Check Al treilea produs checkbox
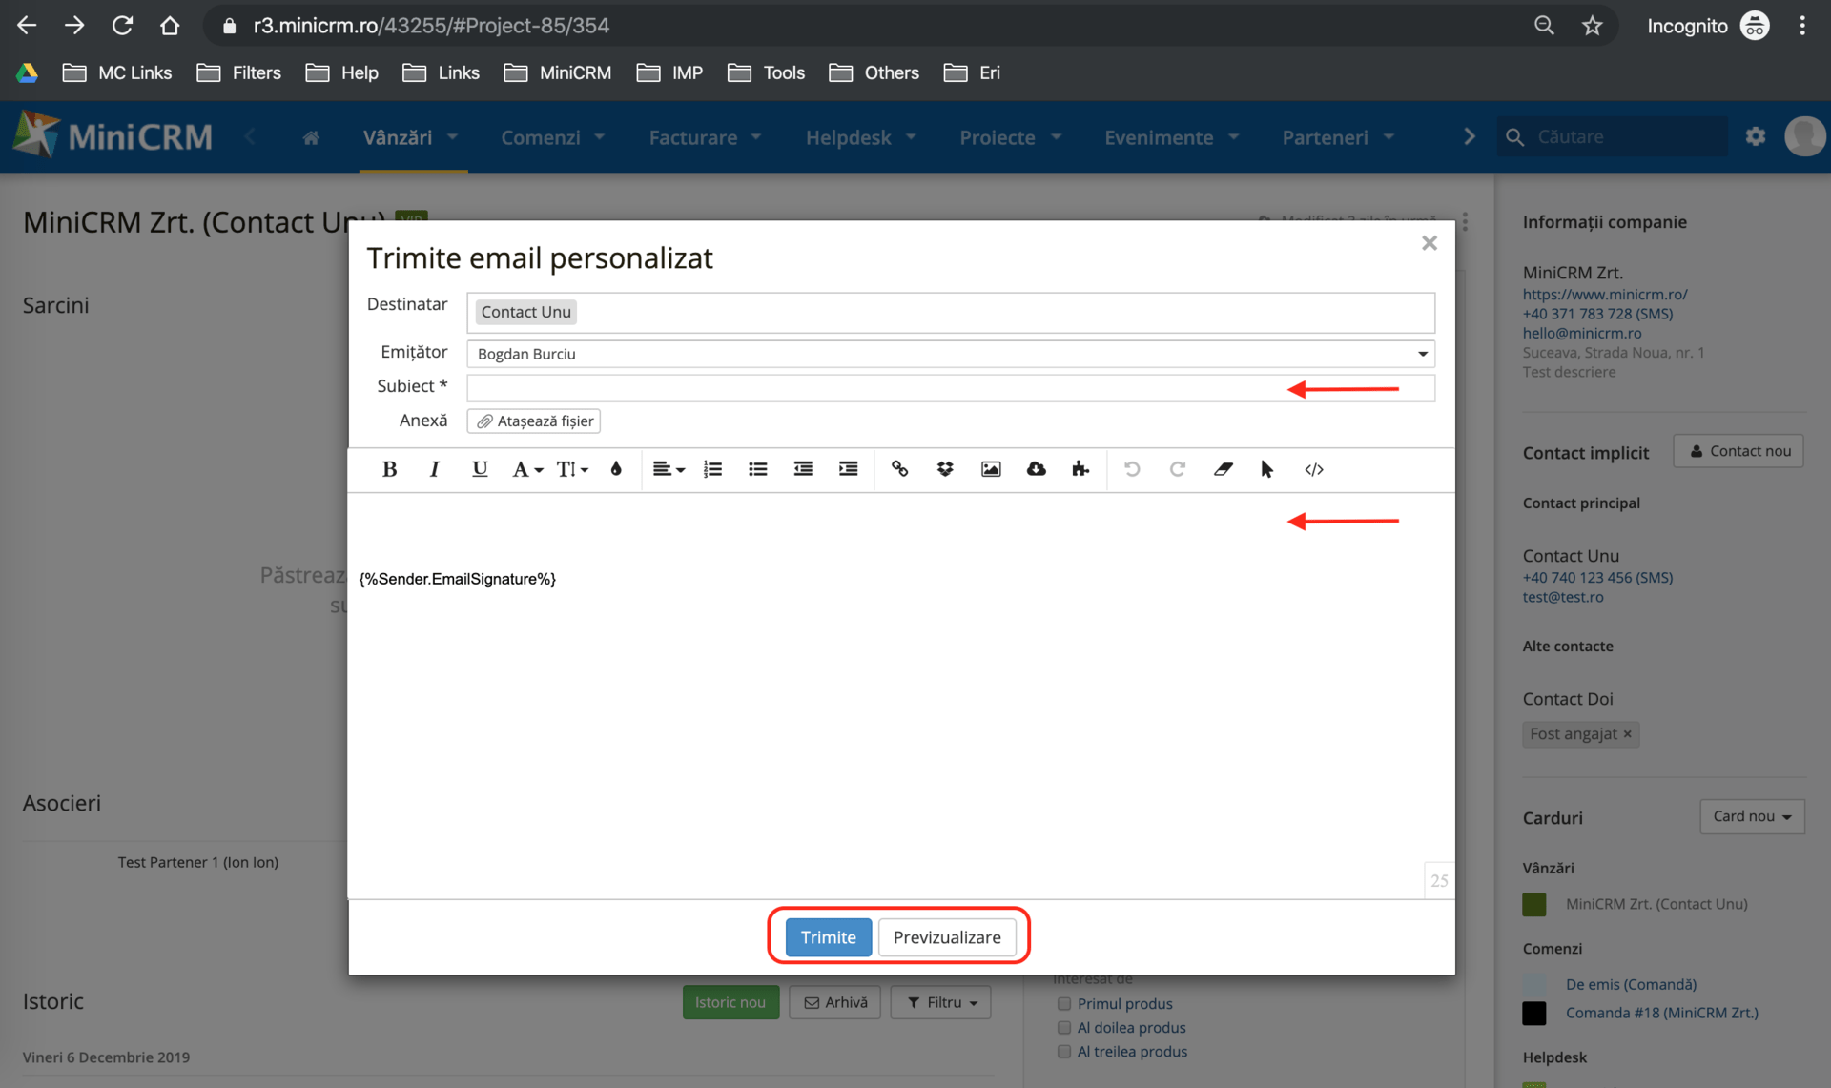This screenshot has height=1088, width=1831. coord(1064,1051)
